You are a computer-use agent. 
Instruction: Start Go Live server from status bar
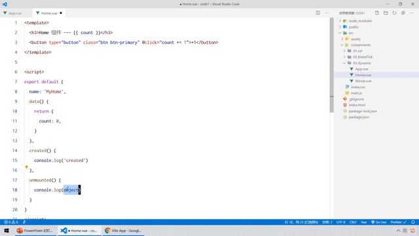tap(379, 222)
